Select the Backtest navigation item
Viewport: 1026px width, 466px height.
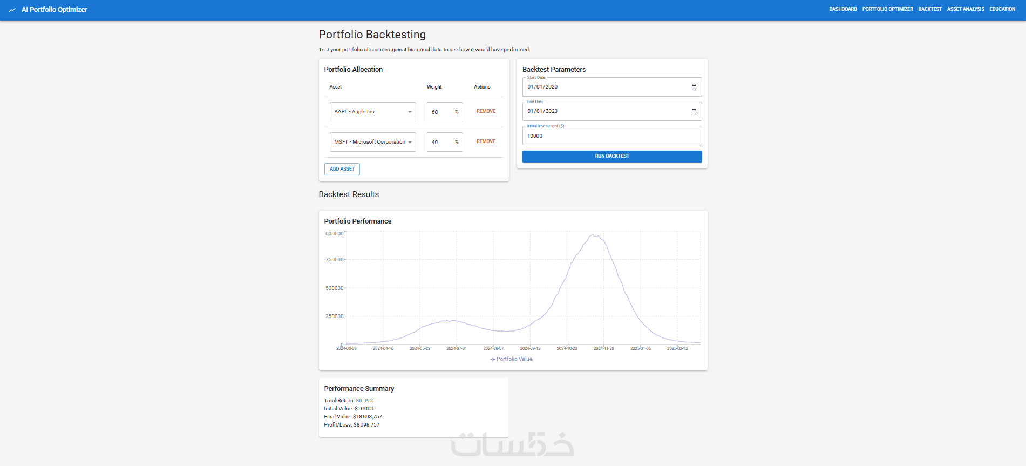point(929,9)
